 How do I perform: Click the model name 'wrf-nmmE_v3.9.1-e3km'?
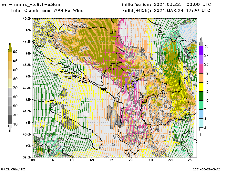31,5
